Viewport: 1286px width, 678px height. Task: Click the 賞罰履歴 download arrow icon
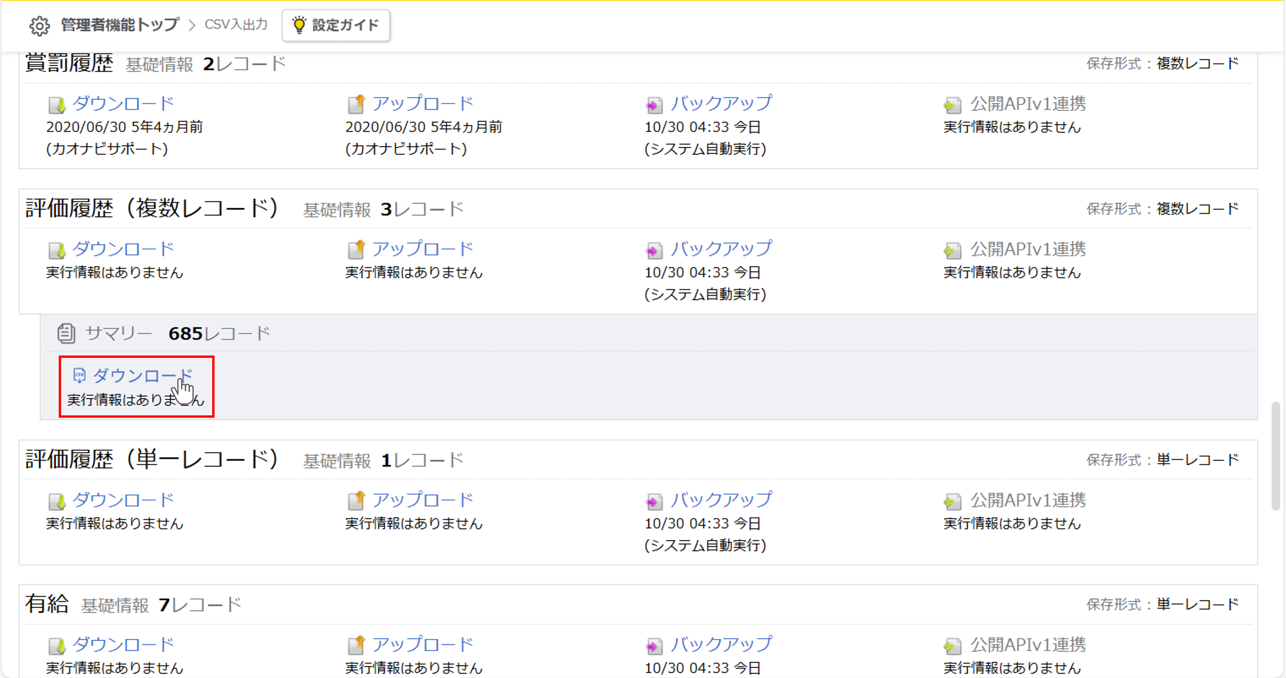(57, 105)
